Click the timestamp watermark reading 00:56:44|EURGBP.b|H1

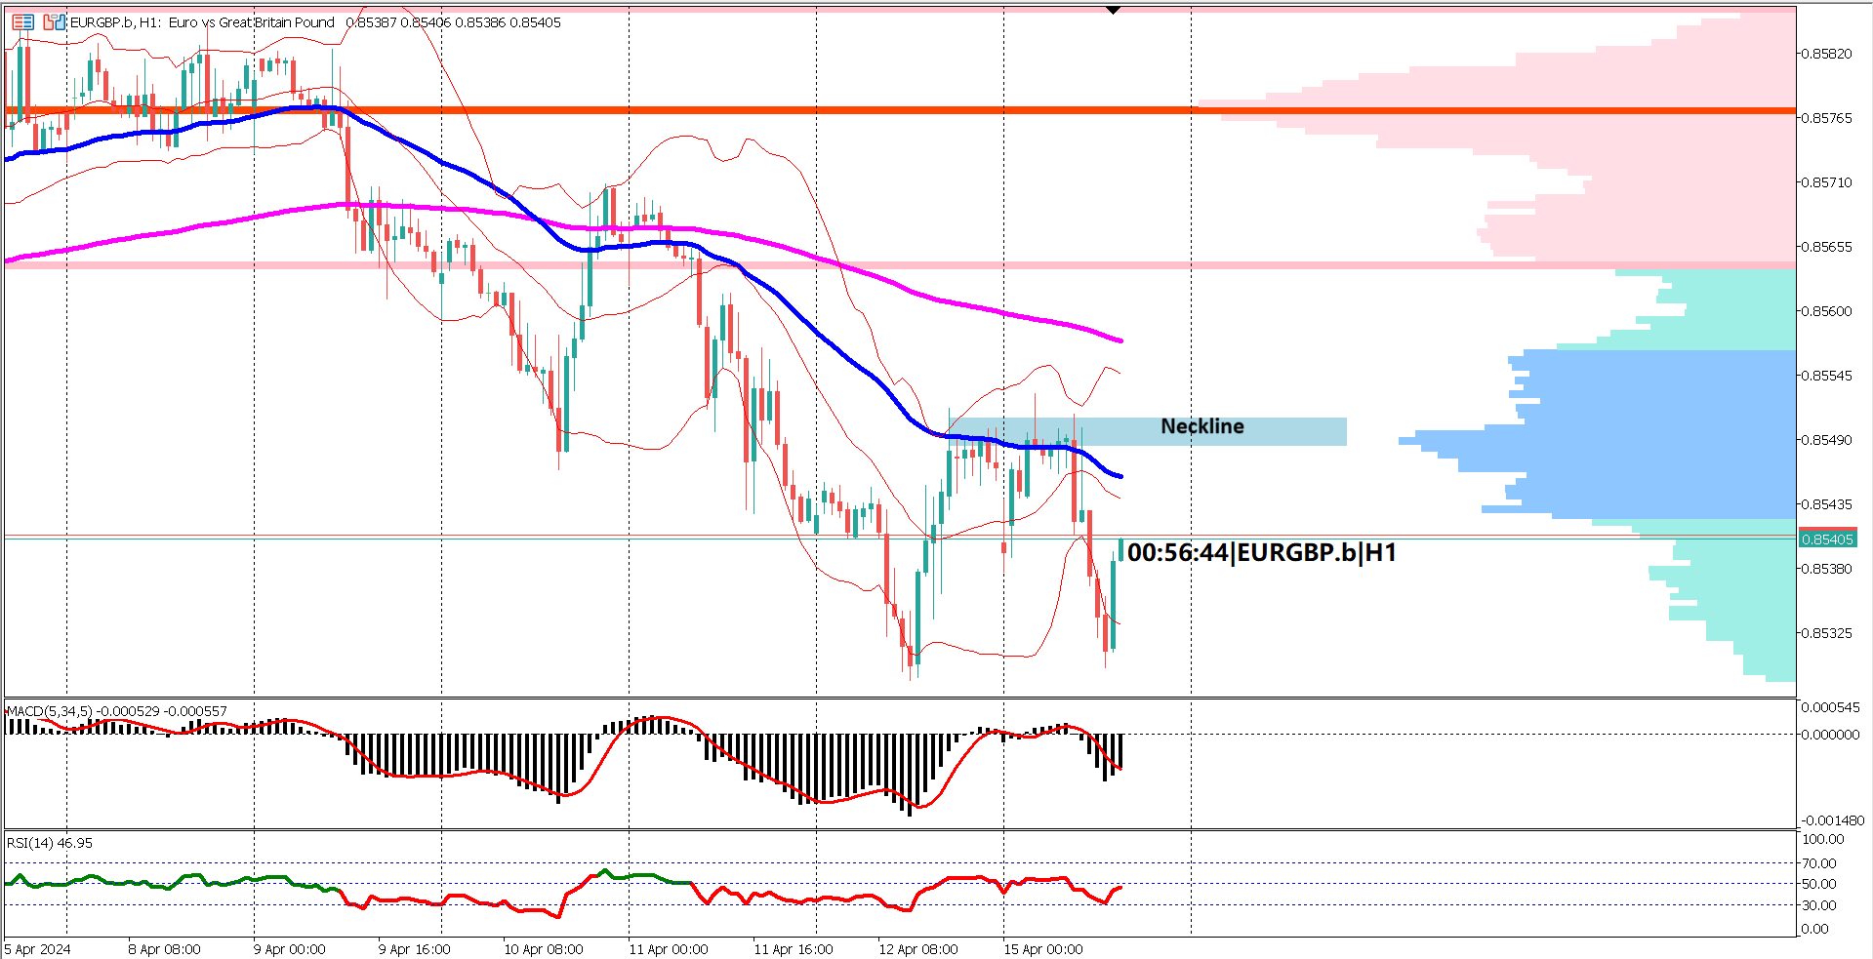point(1259,553)
